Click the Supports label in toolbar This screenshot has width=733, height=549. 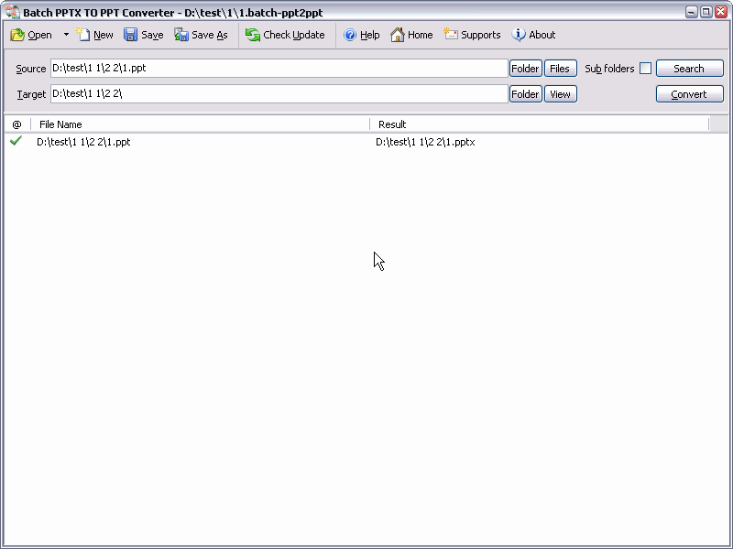tap(480, 35)
